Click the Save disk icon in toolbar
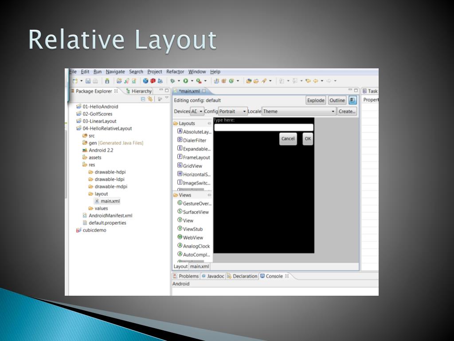 pos(88,81)
